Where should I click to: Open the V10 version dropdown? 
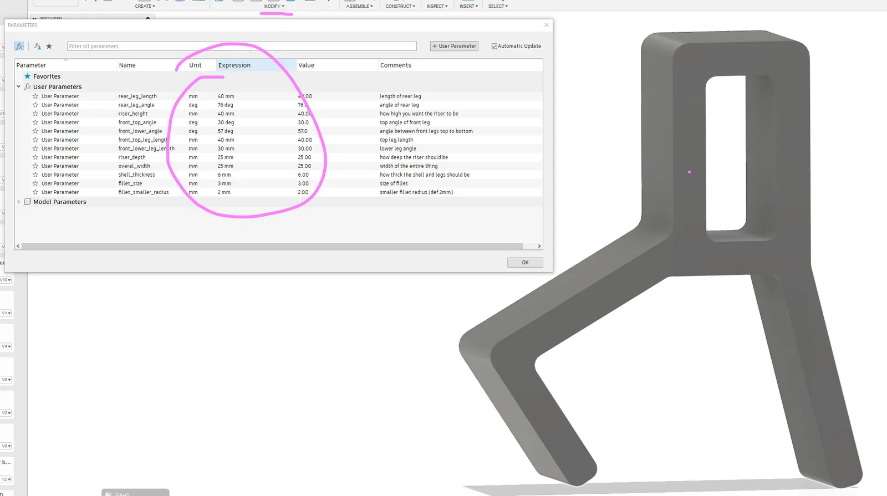(6, 280)
